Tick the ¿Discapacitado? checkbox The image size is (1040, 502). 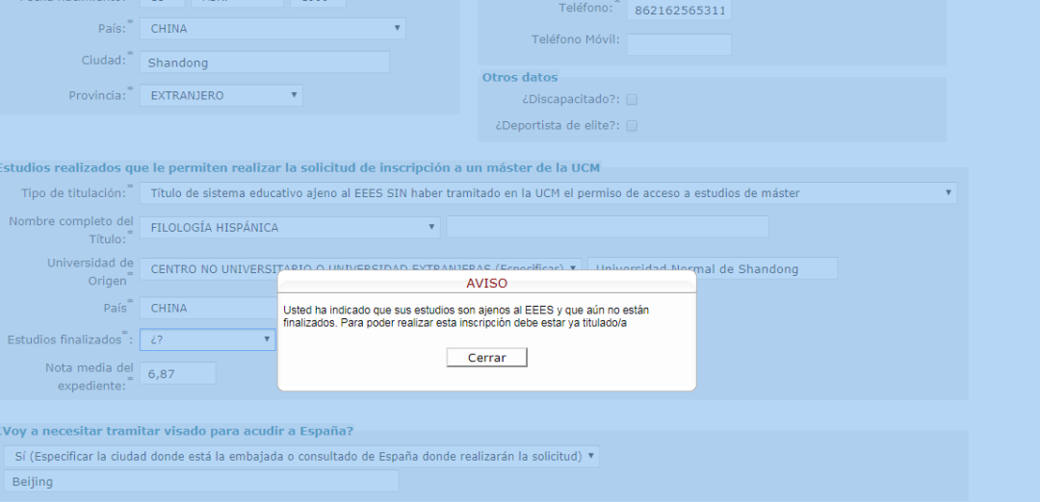[632, 99]
